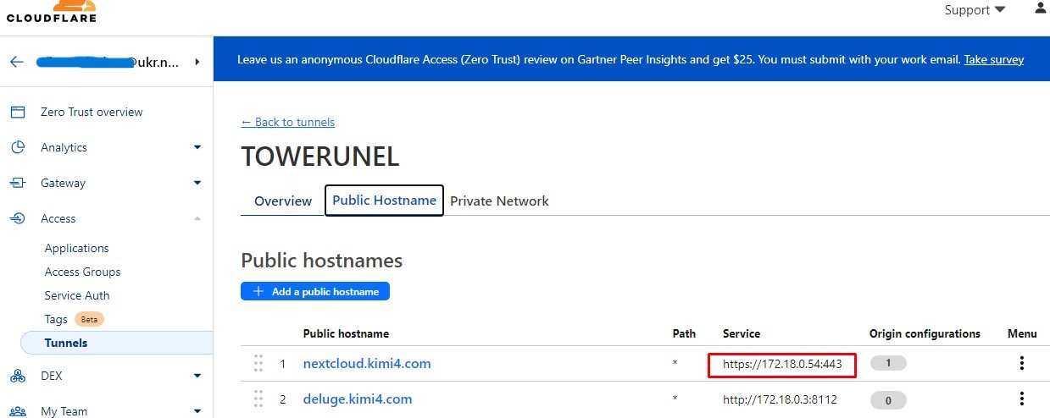Click the Analytics pie chart icon
The width and height of the screenshot is (1050, 418).
(x=17, y=147)
